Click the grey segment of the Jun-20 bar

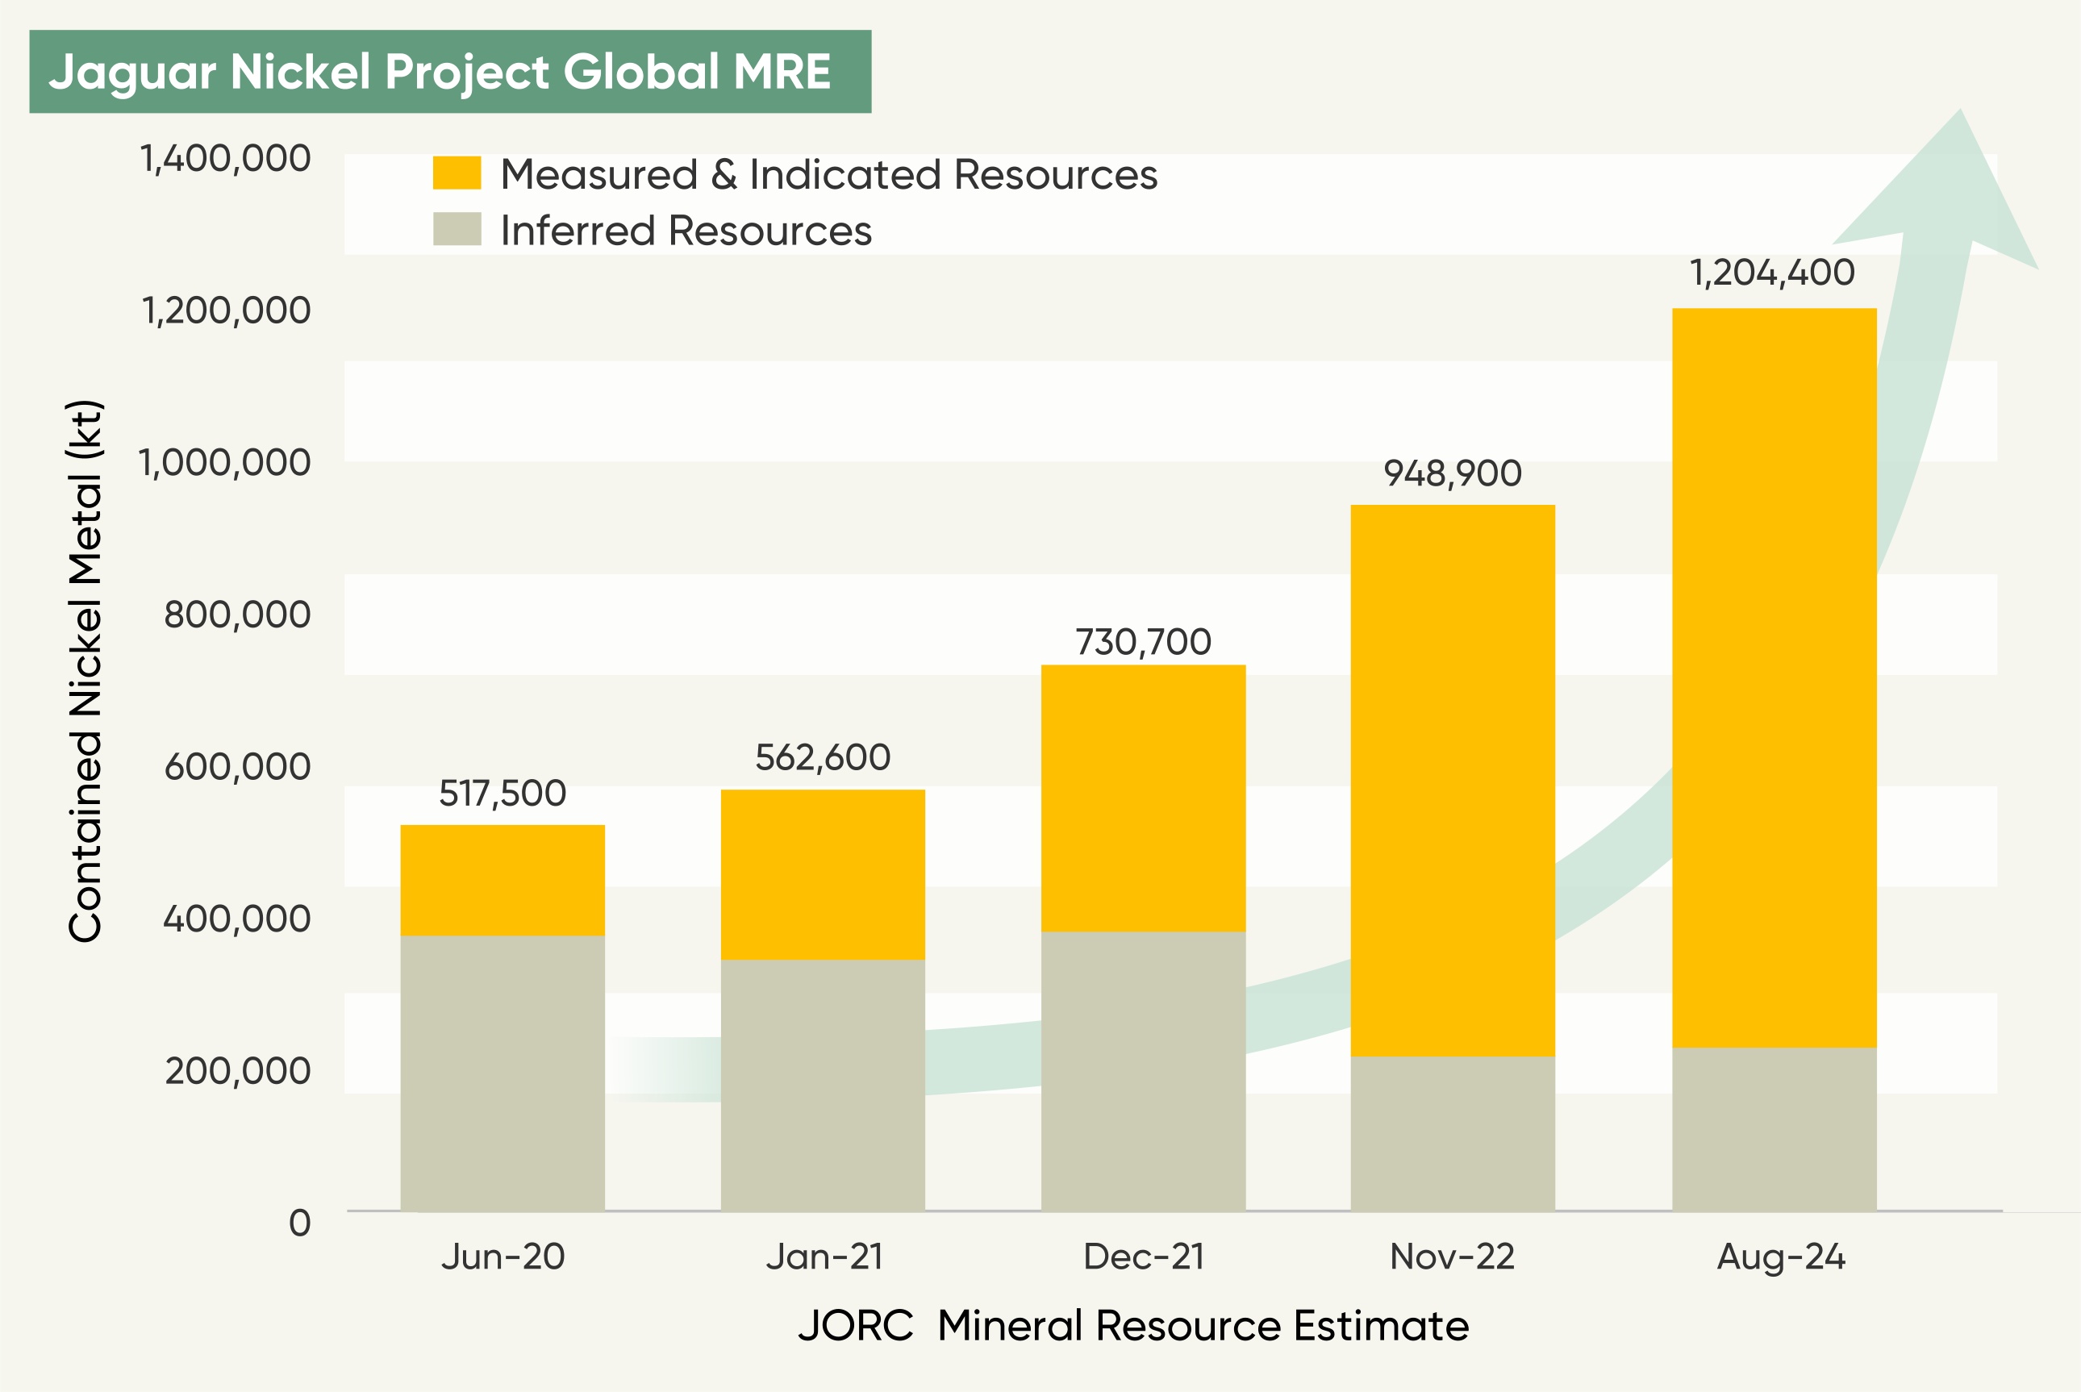[x=503, y=1074]
